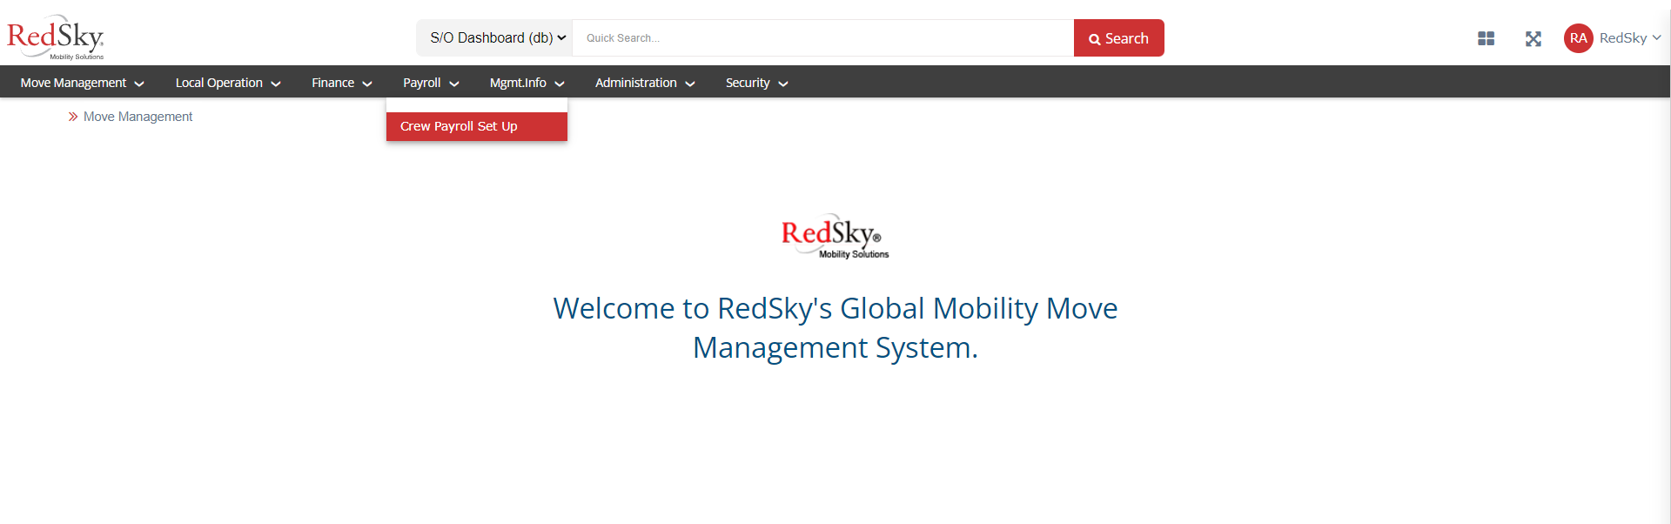Expand the Local Operation menu
Screen dimensions: 1671x524
click(228, 83)
